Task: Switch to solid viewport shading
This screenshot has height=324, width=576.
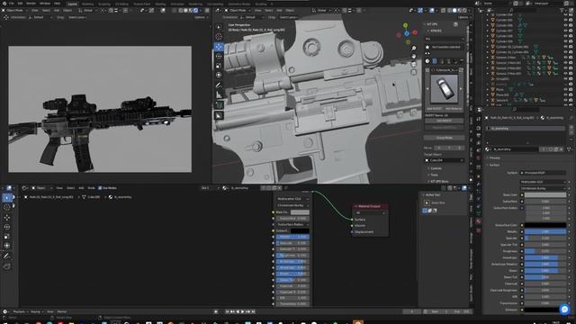Action: point(454,10)
